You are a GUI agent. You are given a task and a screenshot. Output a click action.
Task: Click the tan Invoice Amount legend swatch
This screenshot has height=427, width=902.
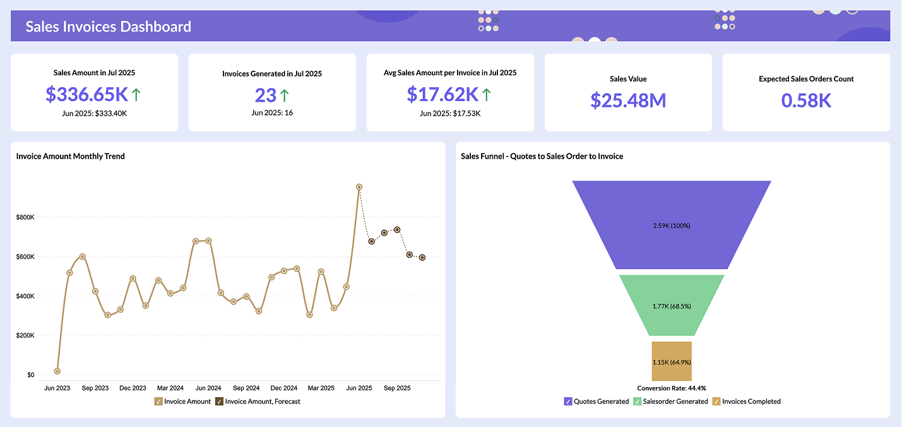[158, 401]
